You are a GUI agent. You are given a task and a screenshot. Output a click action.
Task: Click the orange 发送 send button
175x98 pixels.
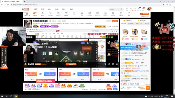(148, 88)
